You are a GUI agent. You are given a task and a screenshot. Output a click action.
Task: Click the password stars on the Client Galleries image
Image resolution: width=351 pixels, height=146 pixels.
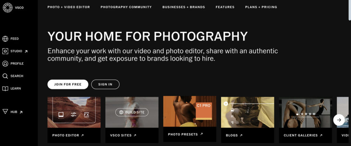(x=308, y=114)
